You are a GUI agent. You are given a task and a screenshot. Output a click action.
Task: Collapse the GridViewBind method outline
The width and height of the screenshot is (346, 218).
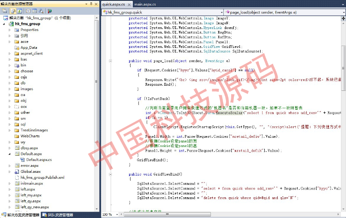111,174
